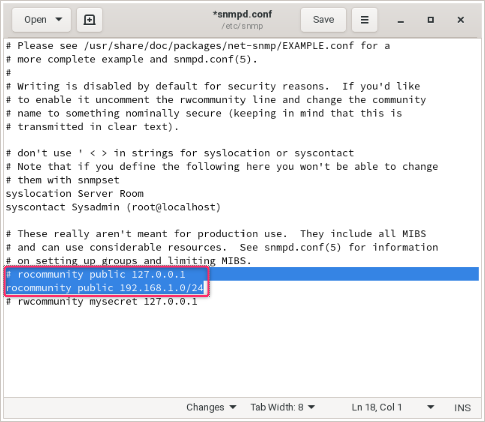
Task: Click the line 'syslocation Server Room'
Action: [x=75, y=194]
